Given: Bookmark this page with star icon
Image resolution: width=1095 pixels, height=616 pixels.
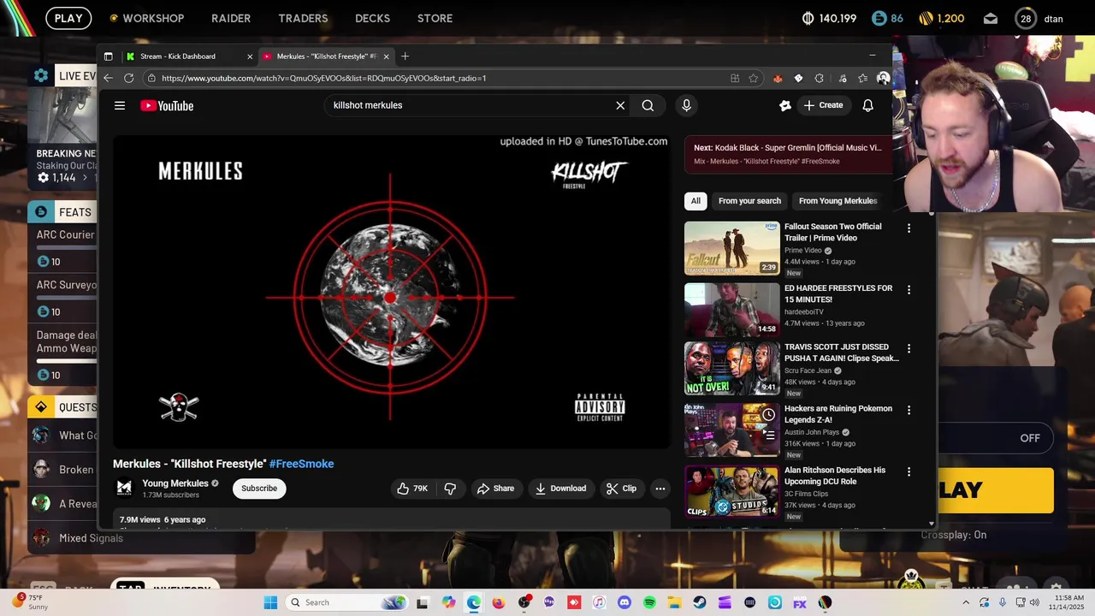Looking at the screenshot, I should 753,78.
